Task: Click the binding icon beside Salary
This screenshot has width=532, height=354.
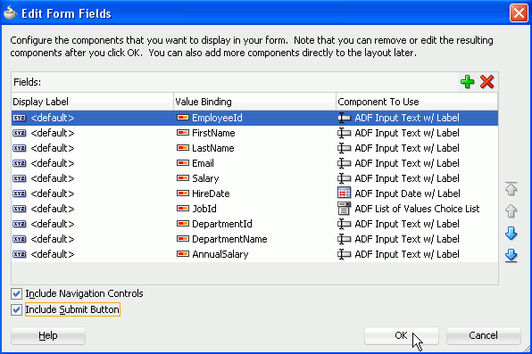Action: 183,178
